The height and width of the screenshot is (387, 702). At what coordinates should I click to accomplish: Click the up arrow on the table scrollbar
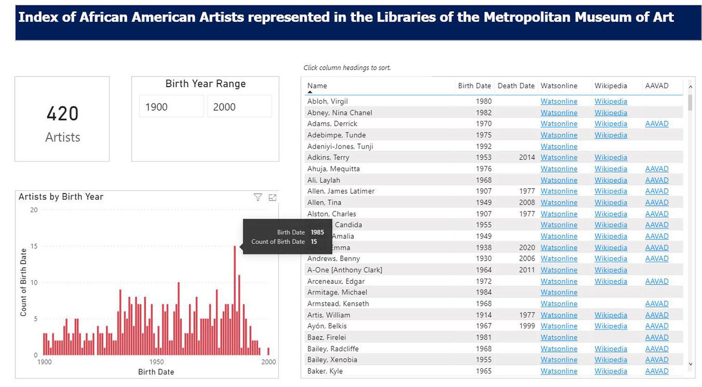tap(691, 86)
